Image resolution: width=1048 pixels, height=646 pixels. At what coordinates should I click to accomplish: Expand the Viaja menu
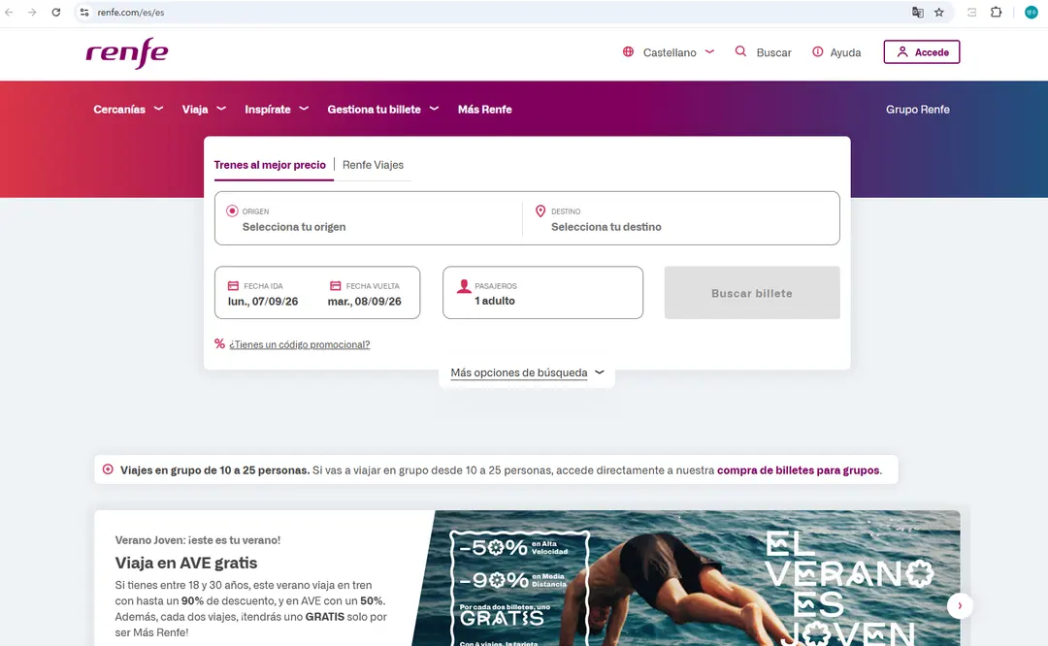coord(204,109)
